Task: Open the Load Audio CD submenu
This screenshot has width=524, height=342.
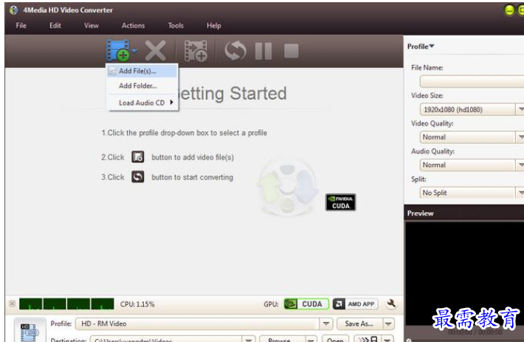Action: click(142, 103)
